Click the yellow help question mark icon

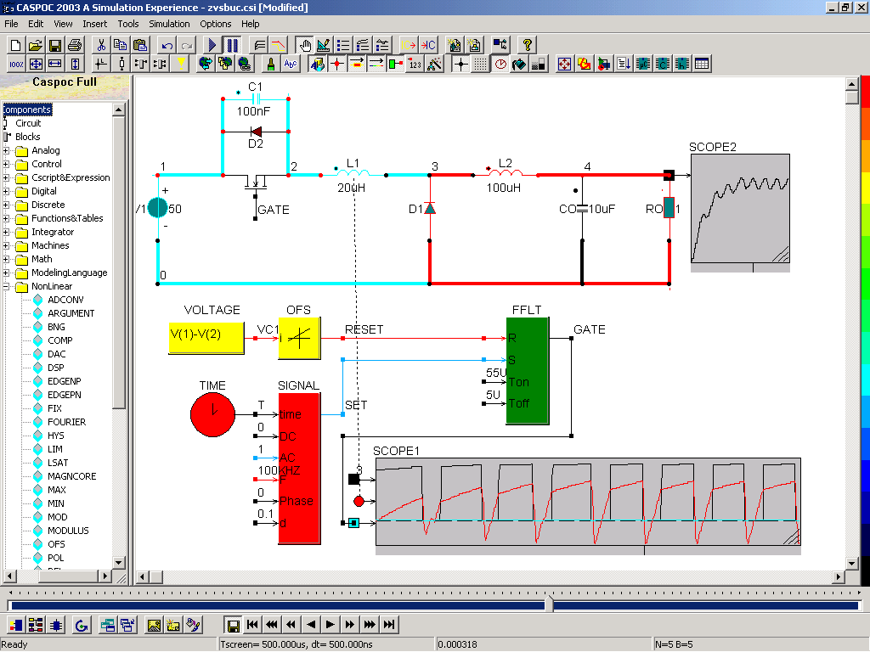pos(527,45)
